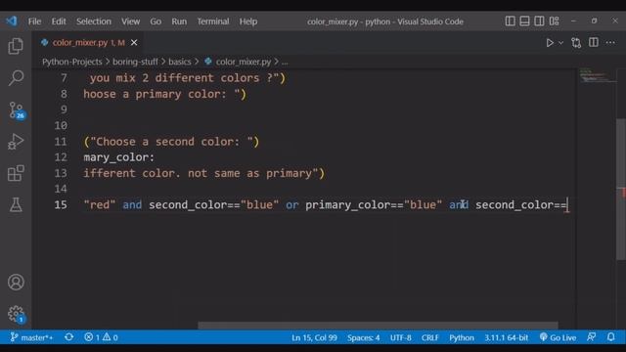Open the Run menu

(179, 22)
